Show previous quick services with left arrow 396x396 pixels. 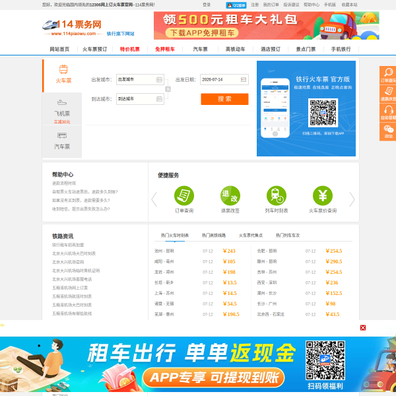pyautogui.click(x=154, y=199)
